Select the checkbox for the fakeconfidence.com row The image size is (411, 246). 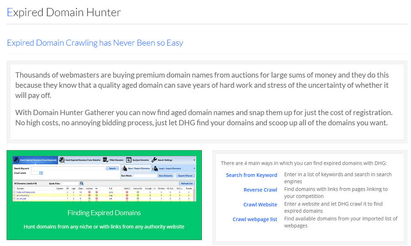click(14, 192)
